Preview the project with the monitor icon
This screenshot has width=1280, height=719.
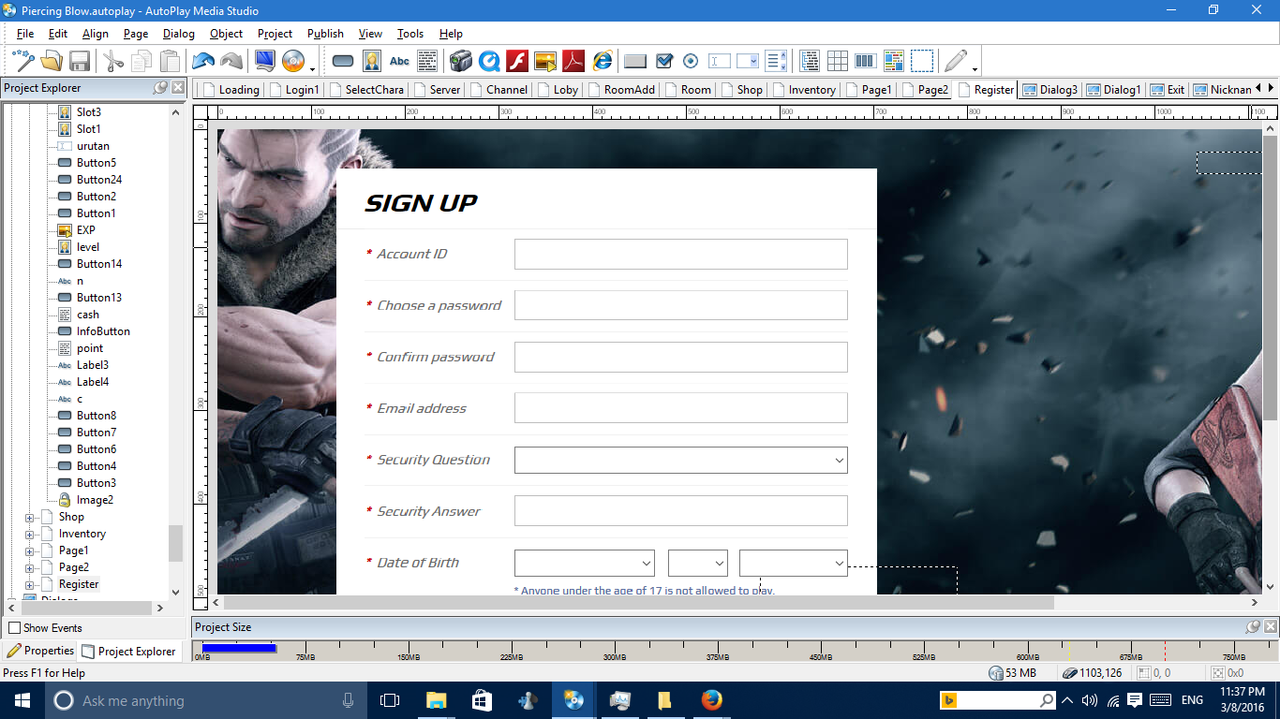pyautogui.click(x=265, y=62)
